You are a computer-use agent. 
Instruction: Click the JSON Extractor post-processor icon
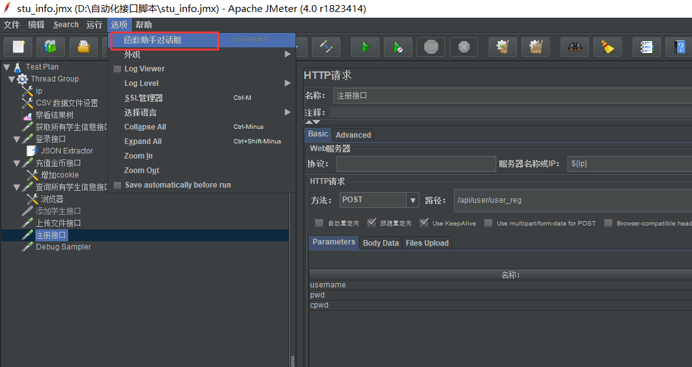coord(32,151)
